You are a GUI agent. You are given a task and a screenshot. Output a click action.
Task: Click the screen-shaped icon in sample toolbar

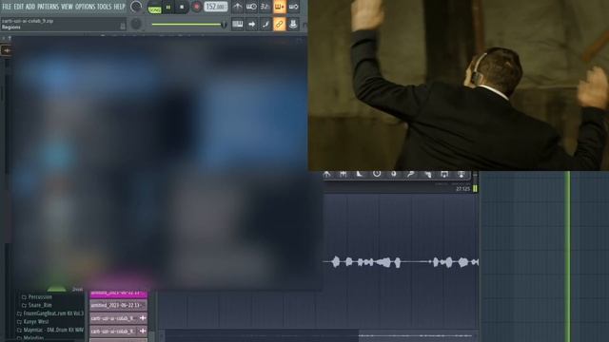tap(444, 174)
